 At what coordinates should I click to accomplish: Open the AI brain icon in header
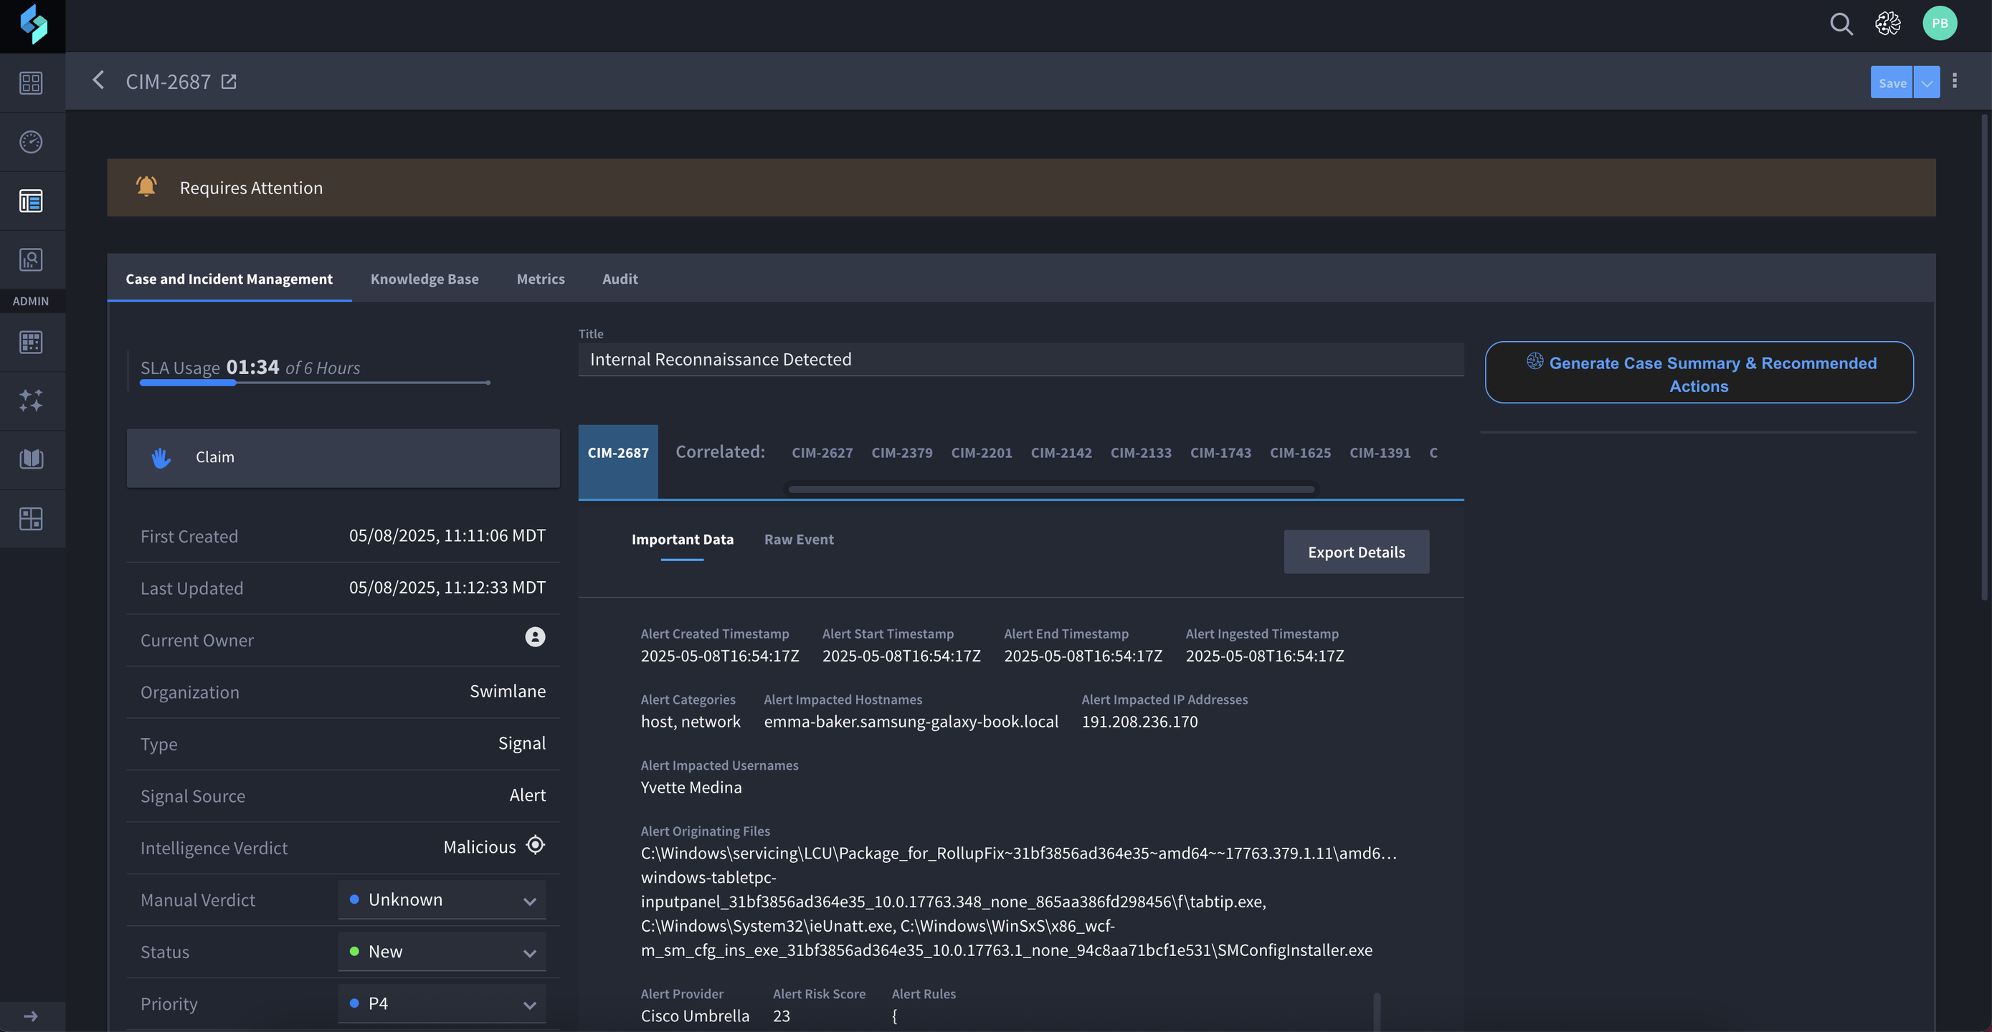[1887, 23]
